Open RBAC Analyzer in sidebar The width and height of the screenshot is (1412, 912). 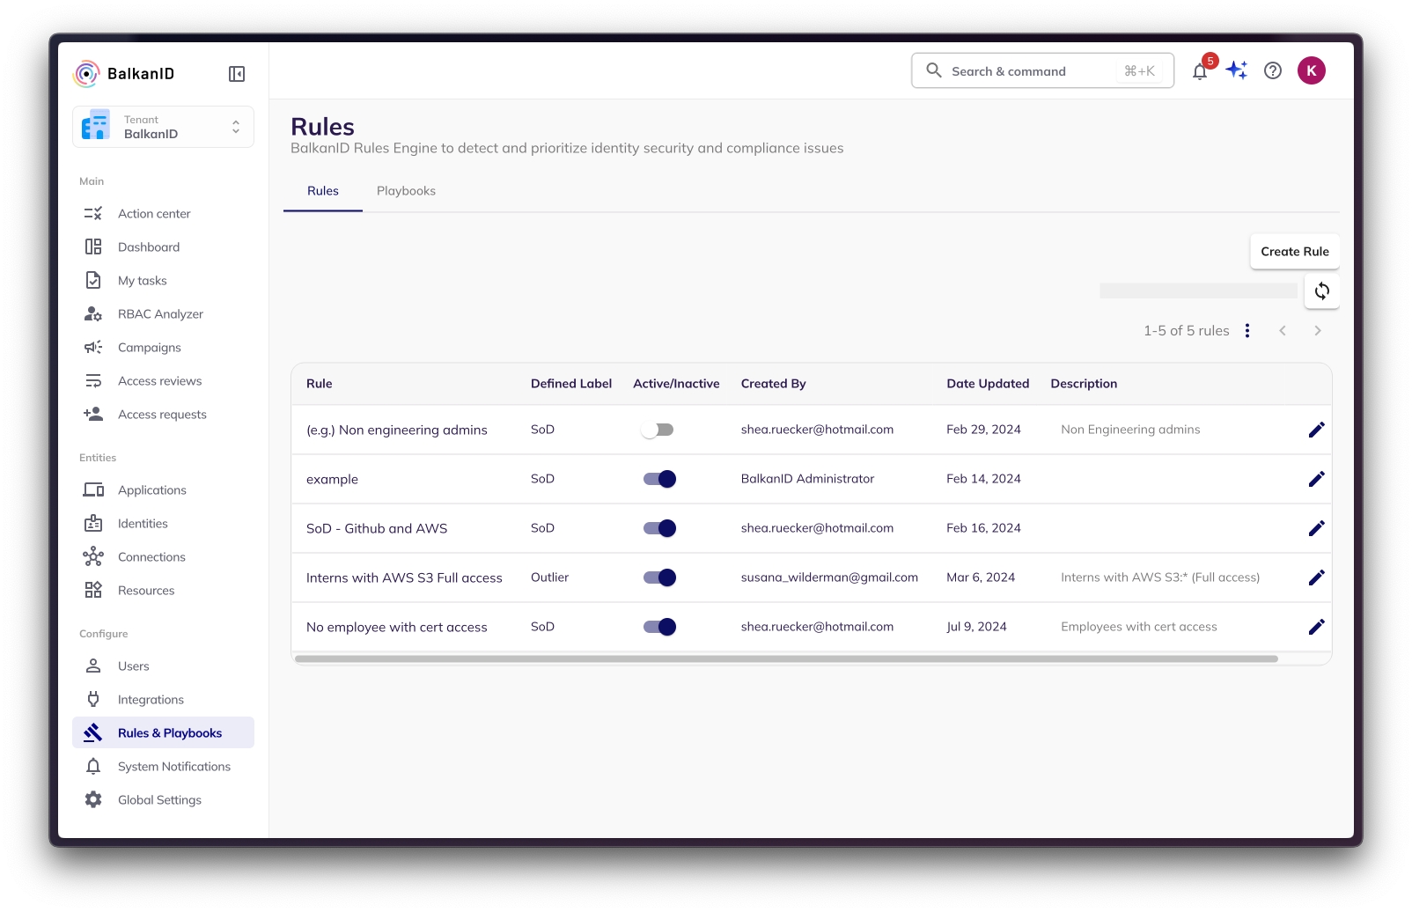pos(160,314)
